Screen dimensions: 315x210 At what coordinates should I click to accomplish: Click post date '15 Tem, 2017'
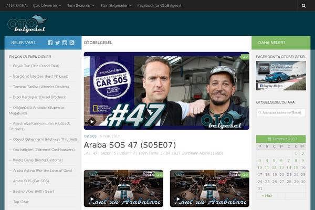pos(109,136)
